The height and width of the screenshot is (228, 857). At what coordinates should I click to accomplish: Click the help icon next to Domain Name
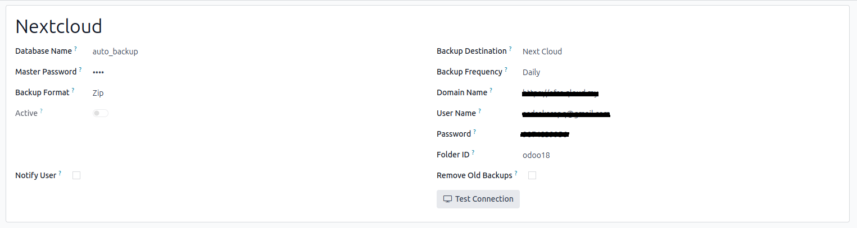(x=491, y=91)
